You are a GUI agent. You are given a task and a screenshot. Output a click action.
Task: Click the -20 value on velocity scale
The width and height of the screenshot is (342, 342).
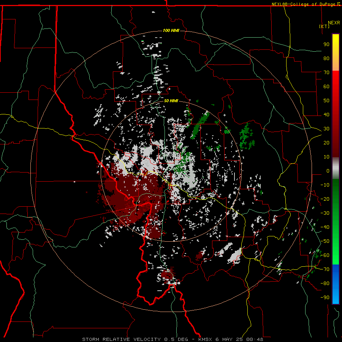pyautogui.click(x=325, y=199)
